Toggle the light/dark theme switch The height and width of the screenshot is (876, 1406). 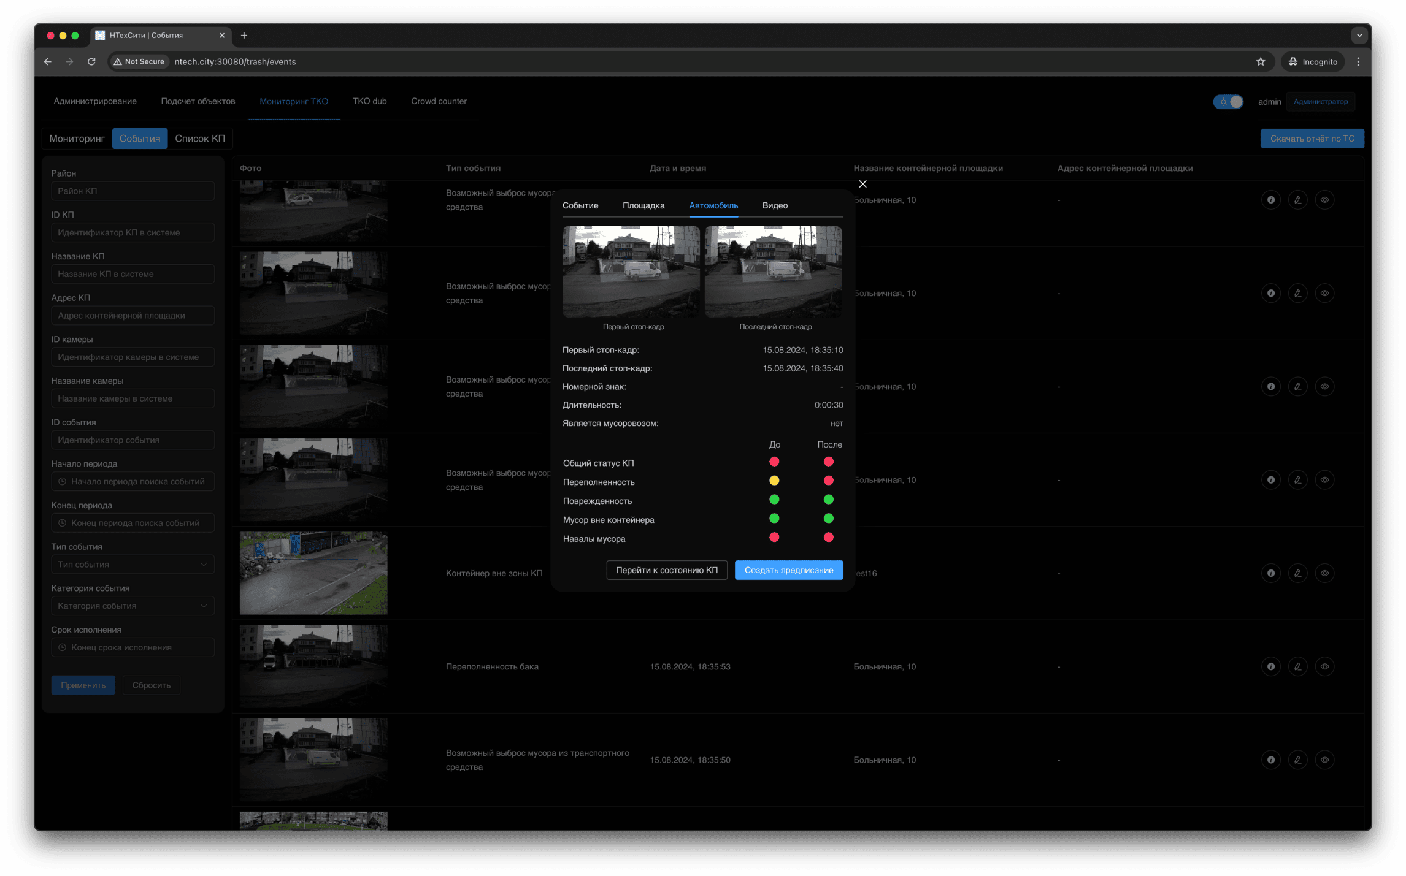click(x=1228, y=102)
